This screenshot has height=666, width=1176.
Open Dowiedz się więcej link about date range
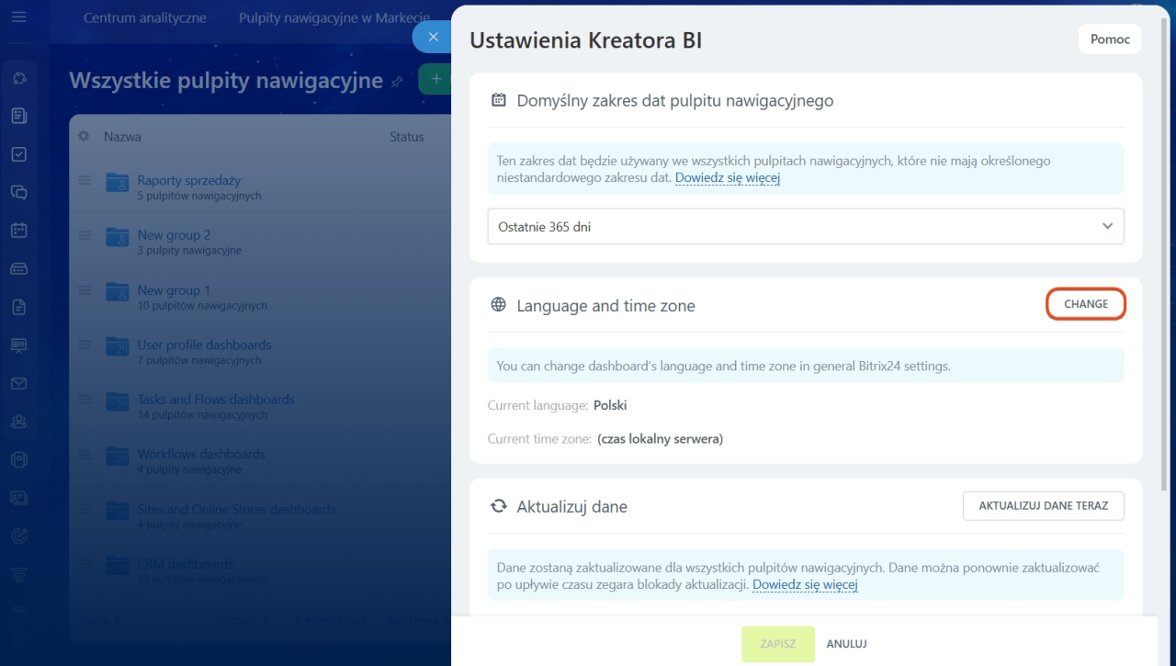pyautogui.click(x=728, y=177)
